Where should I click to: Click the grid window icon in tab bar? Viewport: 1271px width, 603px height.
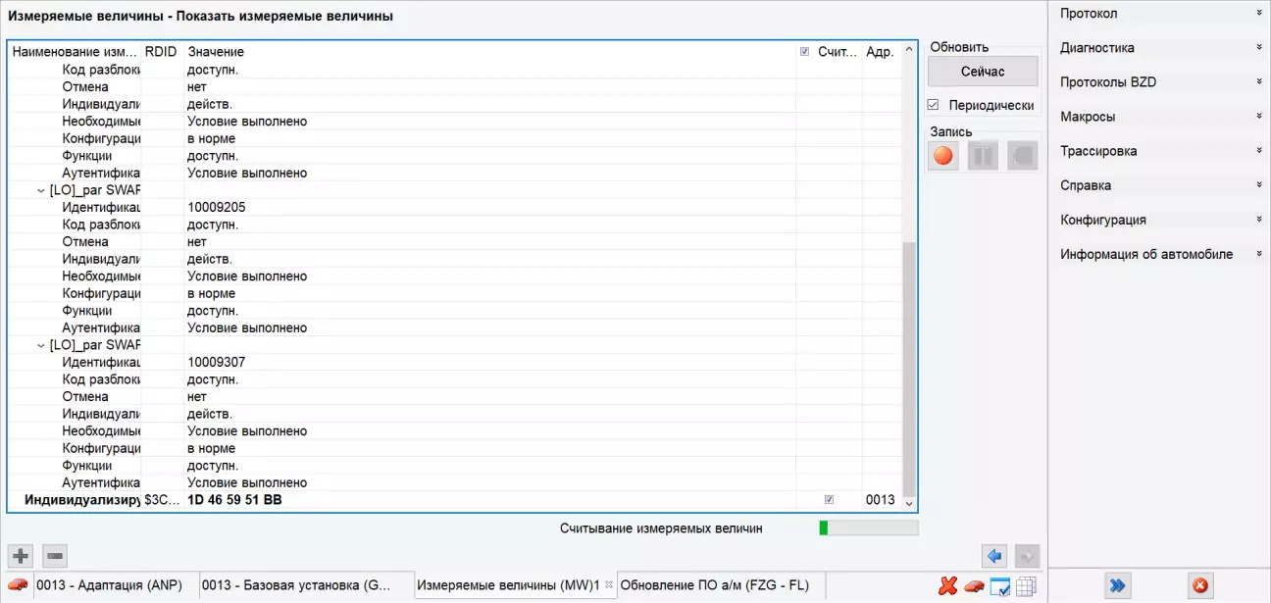pos(1026,586)
